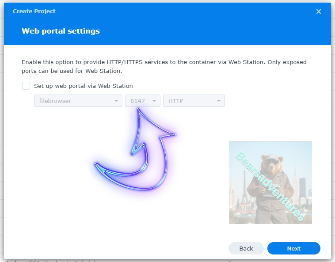Viewport: 335px width, 262px height.
Task: Proceed with the Next button
Action: pyautogui.click(x=293, y=248)
